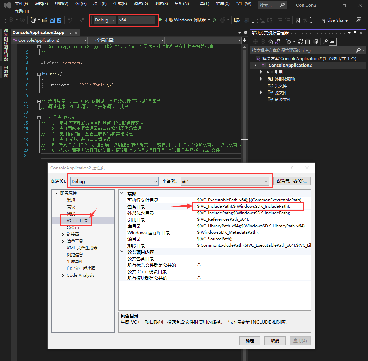368x361 pixels.
Task: Expand the 链接器 node
Action: tap(63, 234)
